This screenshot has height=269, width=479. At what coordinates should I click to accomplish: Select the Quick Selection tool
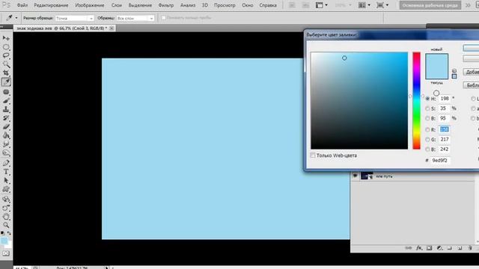pyautogui.click(x=6, y=64)
